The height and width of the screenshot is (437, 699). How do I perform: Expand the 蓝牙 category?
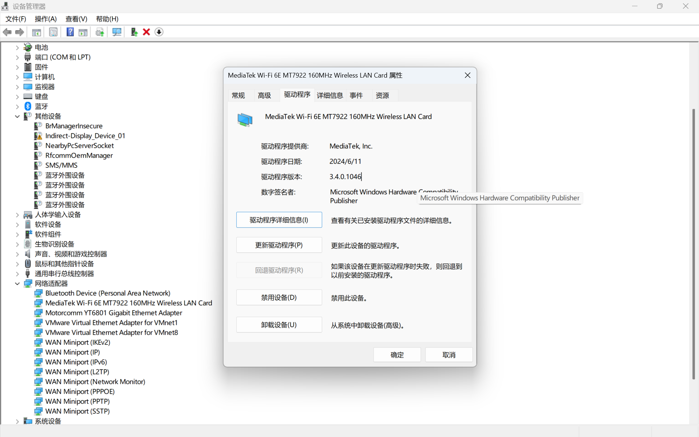click(17, 106)
